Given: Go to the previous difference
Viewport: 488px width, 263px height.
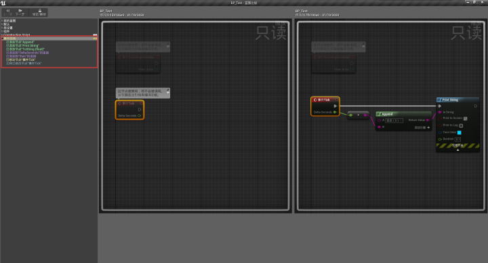Looking at the screenshot, I should 7,12.
